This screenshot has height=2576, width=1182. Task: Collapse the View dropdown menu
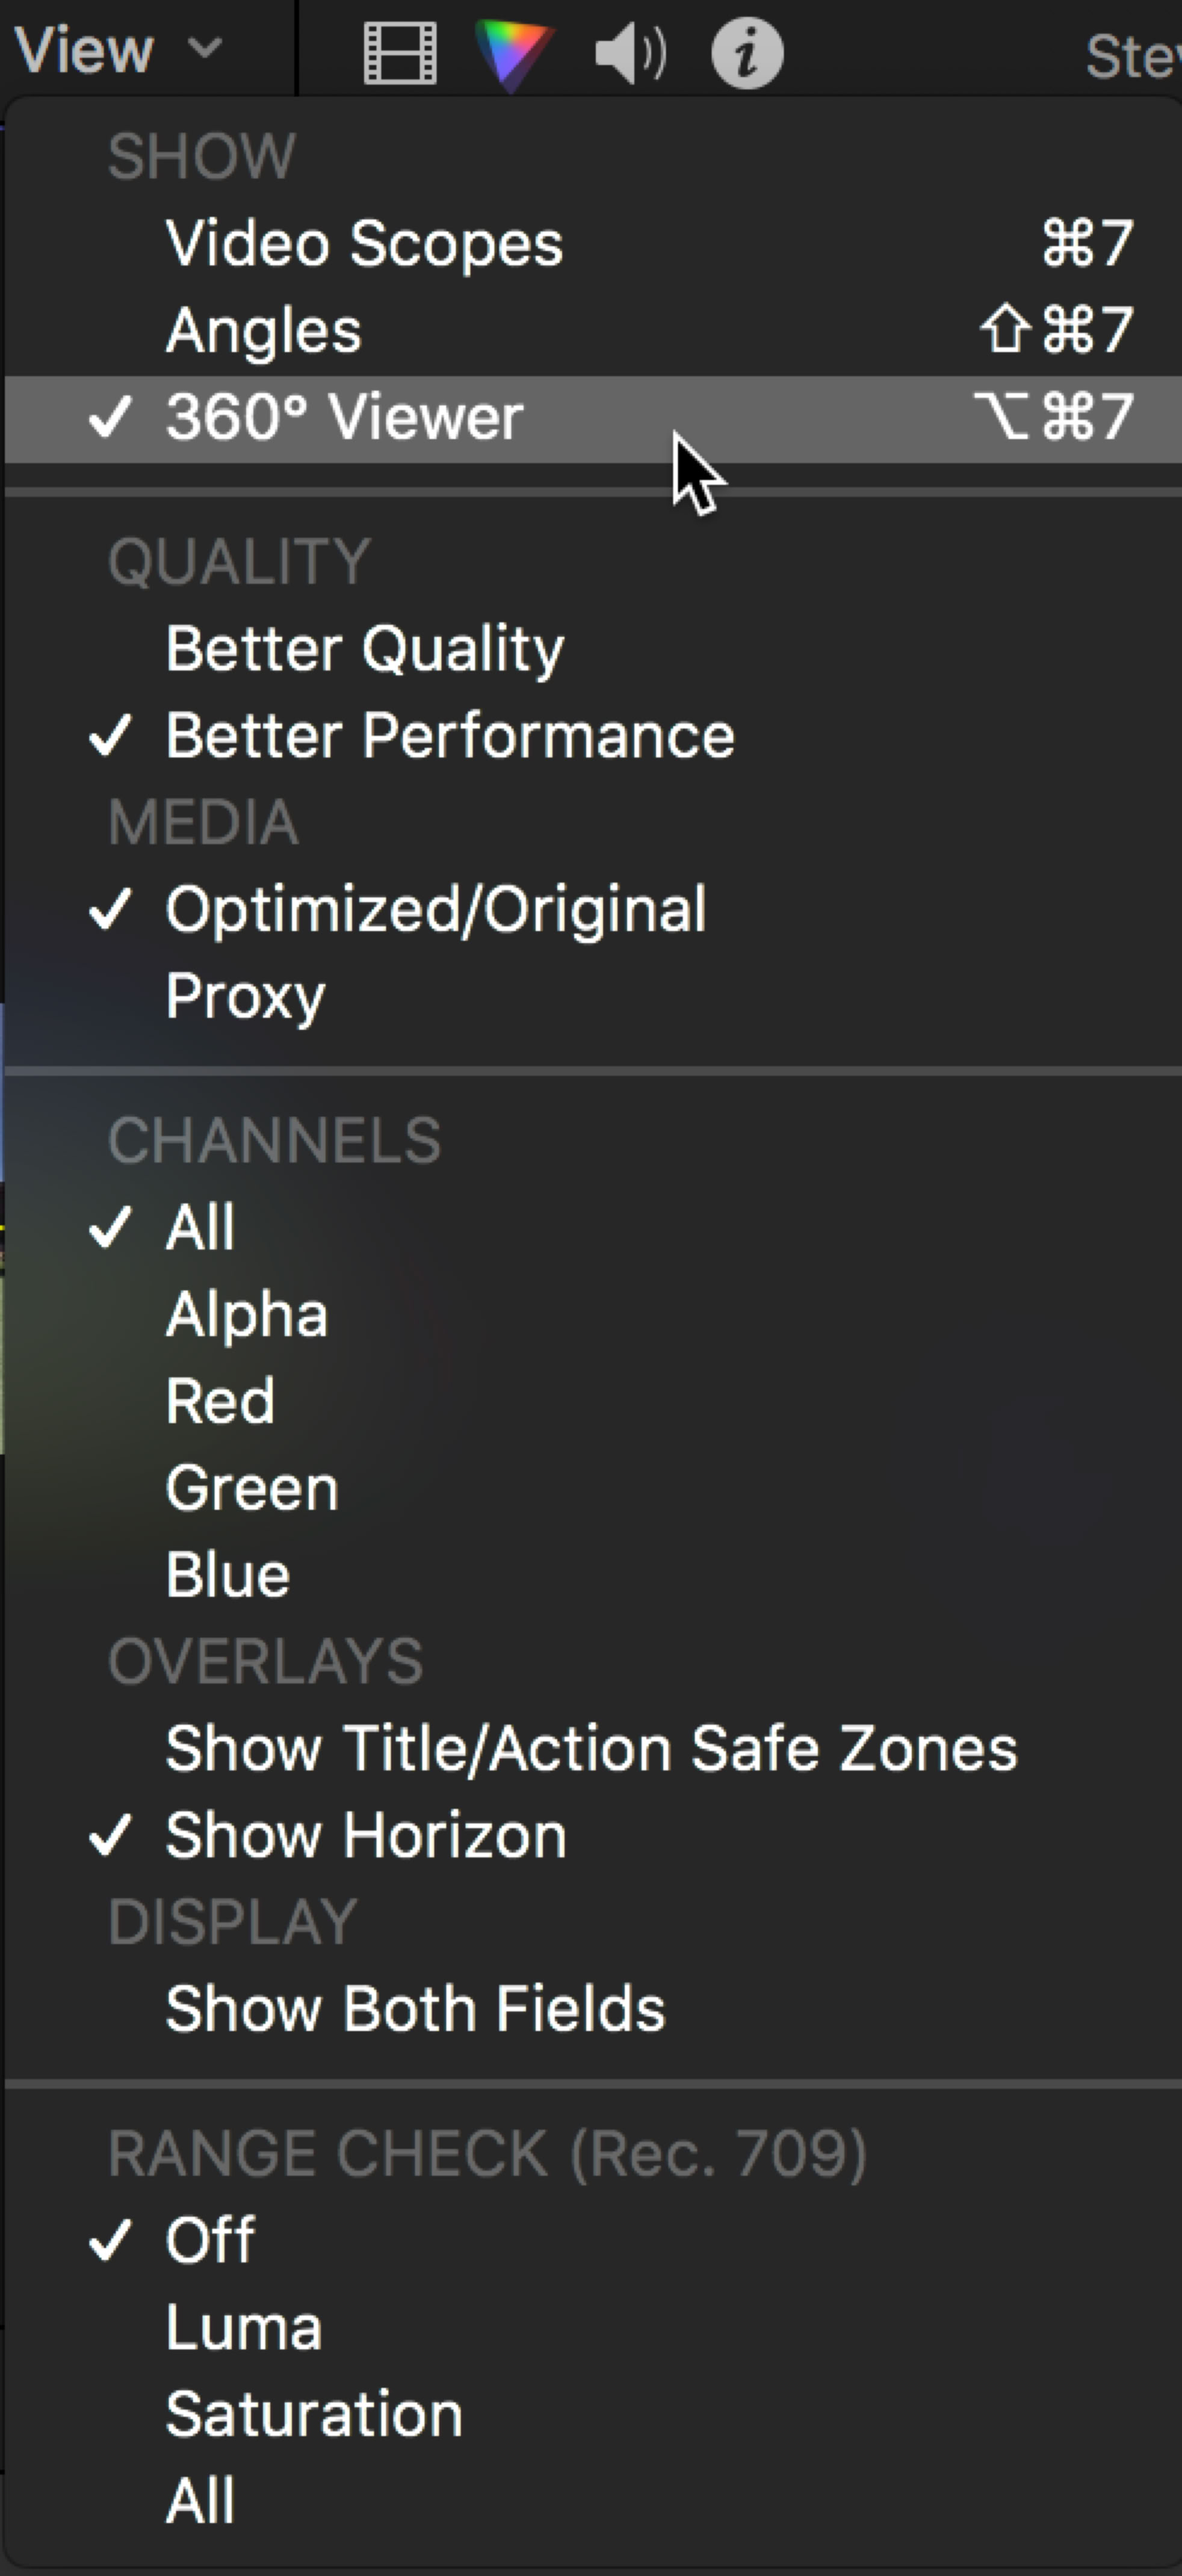click(118, 49)
